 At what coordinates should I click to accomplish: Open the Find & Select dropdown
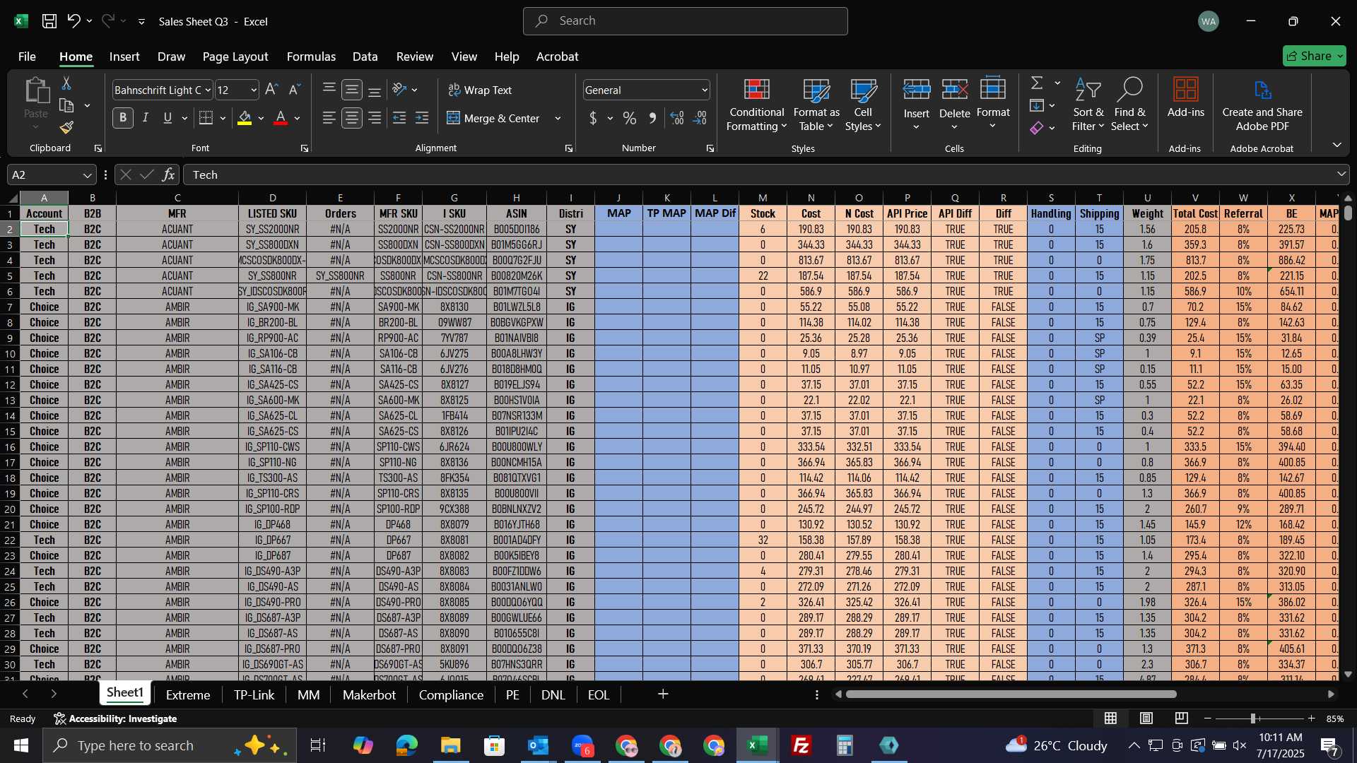tap(1129, 105)
